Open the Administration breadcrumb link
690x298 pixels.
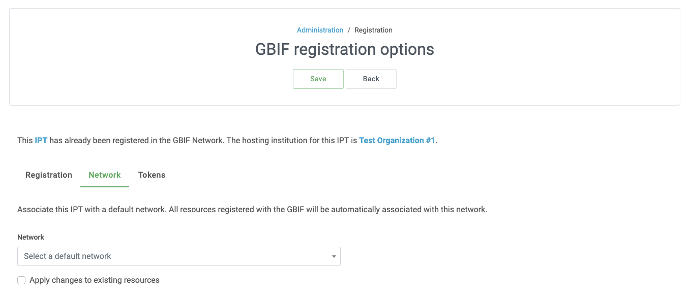pos(320,30)
